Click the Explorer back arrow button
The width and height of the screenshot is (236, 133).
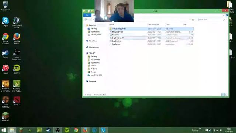(86, 20)
